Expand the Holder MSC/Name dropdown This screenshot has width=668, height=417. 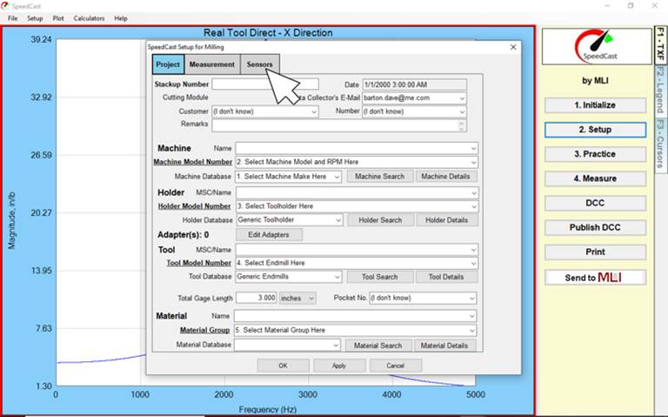click(x=473, y=192)
